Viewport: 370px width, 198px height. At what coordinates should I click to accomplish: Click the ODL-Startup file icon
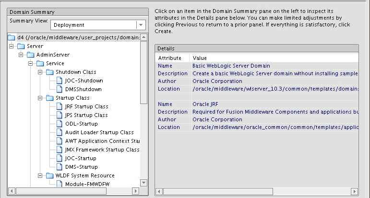pyautogui.click(x=60, y=124)
